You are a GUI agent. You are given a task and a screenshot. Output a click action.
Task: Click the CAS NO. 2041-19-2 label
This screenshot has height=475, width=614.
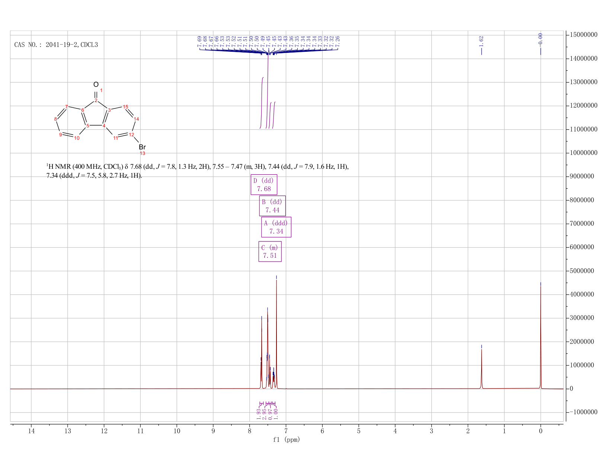tap(56, 45)
